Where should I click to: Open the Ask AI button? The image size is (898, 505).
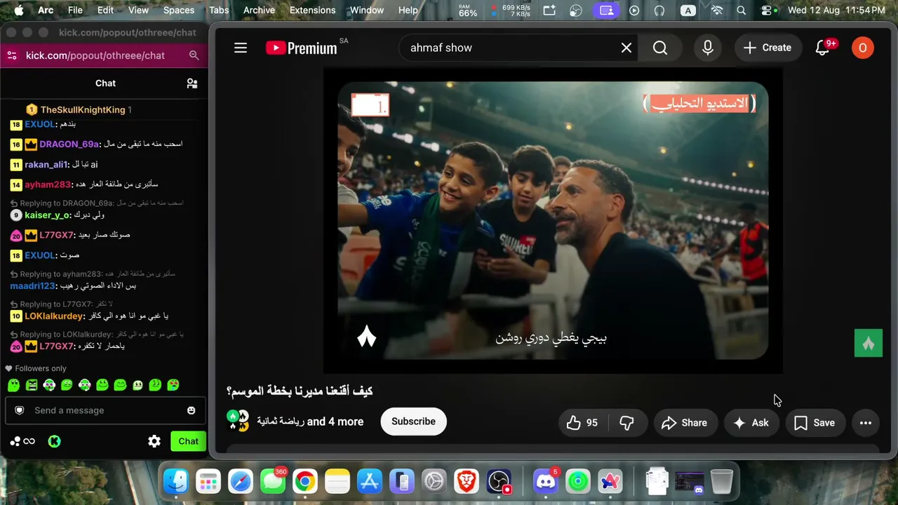pos(751,423)
